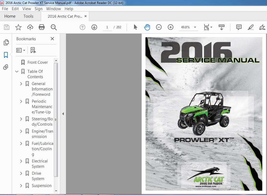Add the file to starred with the star icon
Image resolution: width=267 pixels, height=195 pixels.
click(18, 27)
